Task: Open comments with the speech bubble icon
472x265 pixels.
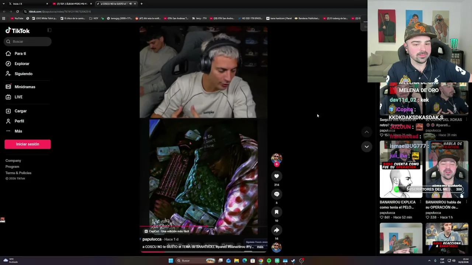Action: [277, 194]
